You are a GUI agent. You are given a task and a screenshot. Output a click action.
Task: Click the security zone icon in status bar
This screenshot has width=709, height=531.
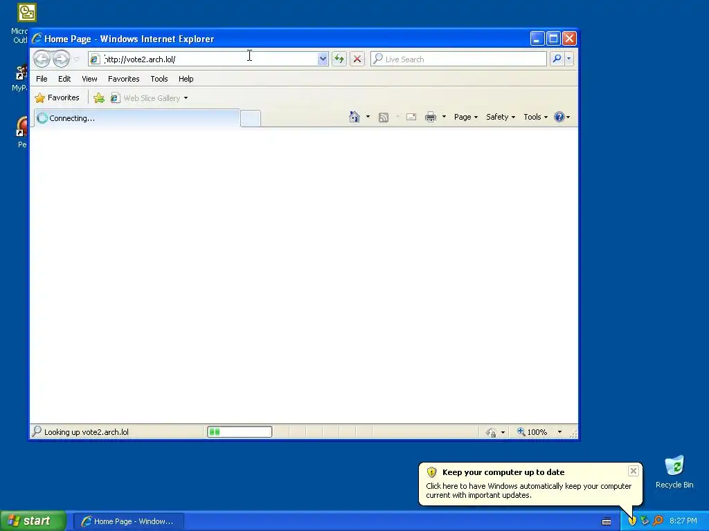[491, 433]
